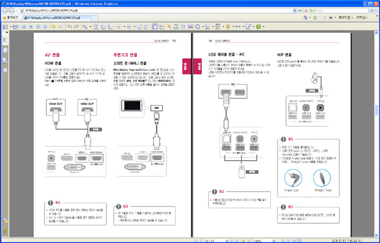Click the binoculars Find icon
Screen dimensions: 380x243
(x=177, y=27)
